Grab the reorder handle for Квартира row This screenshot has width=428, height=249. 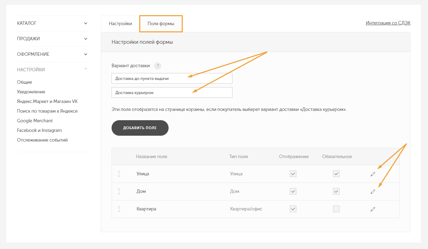pyautogui.click(x=119, y=209)
